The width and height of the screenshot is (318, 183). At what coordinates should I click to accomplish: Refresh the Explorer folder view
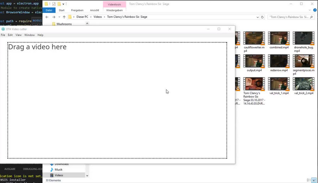pos(262,17)
